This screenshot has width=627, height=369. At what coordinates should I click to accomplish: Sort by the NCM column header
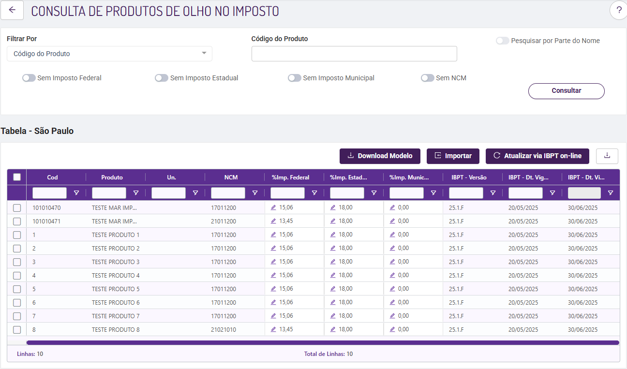(231, 177)
